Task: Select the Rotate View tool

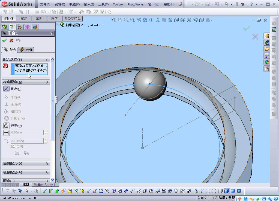Action: (x=145, y=20)
